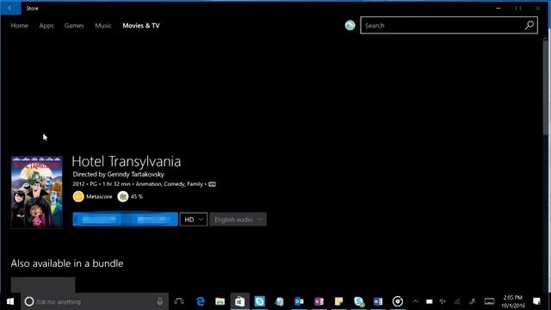Image resolution: width=551 pixels, height=310 pixels.
Task: Go back using the Store back arrow
Action: [10, 8]
